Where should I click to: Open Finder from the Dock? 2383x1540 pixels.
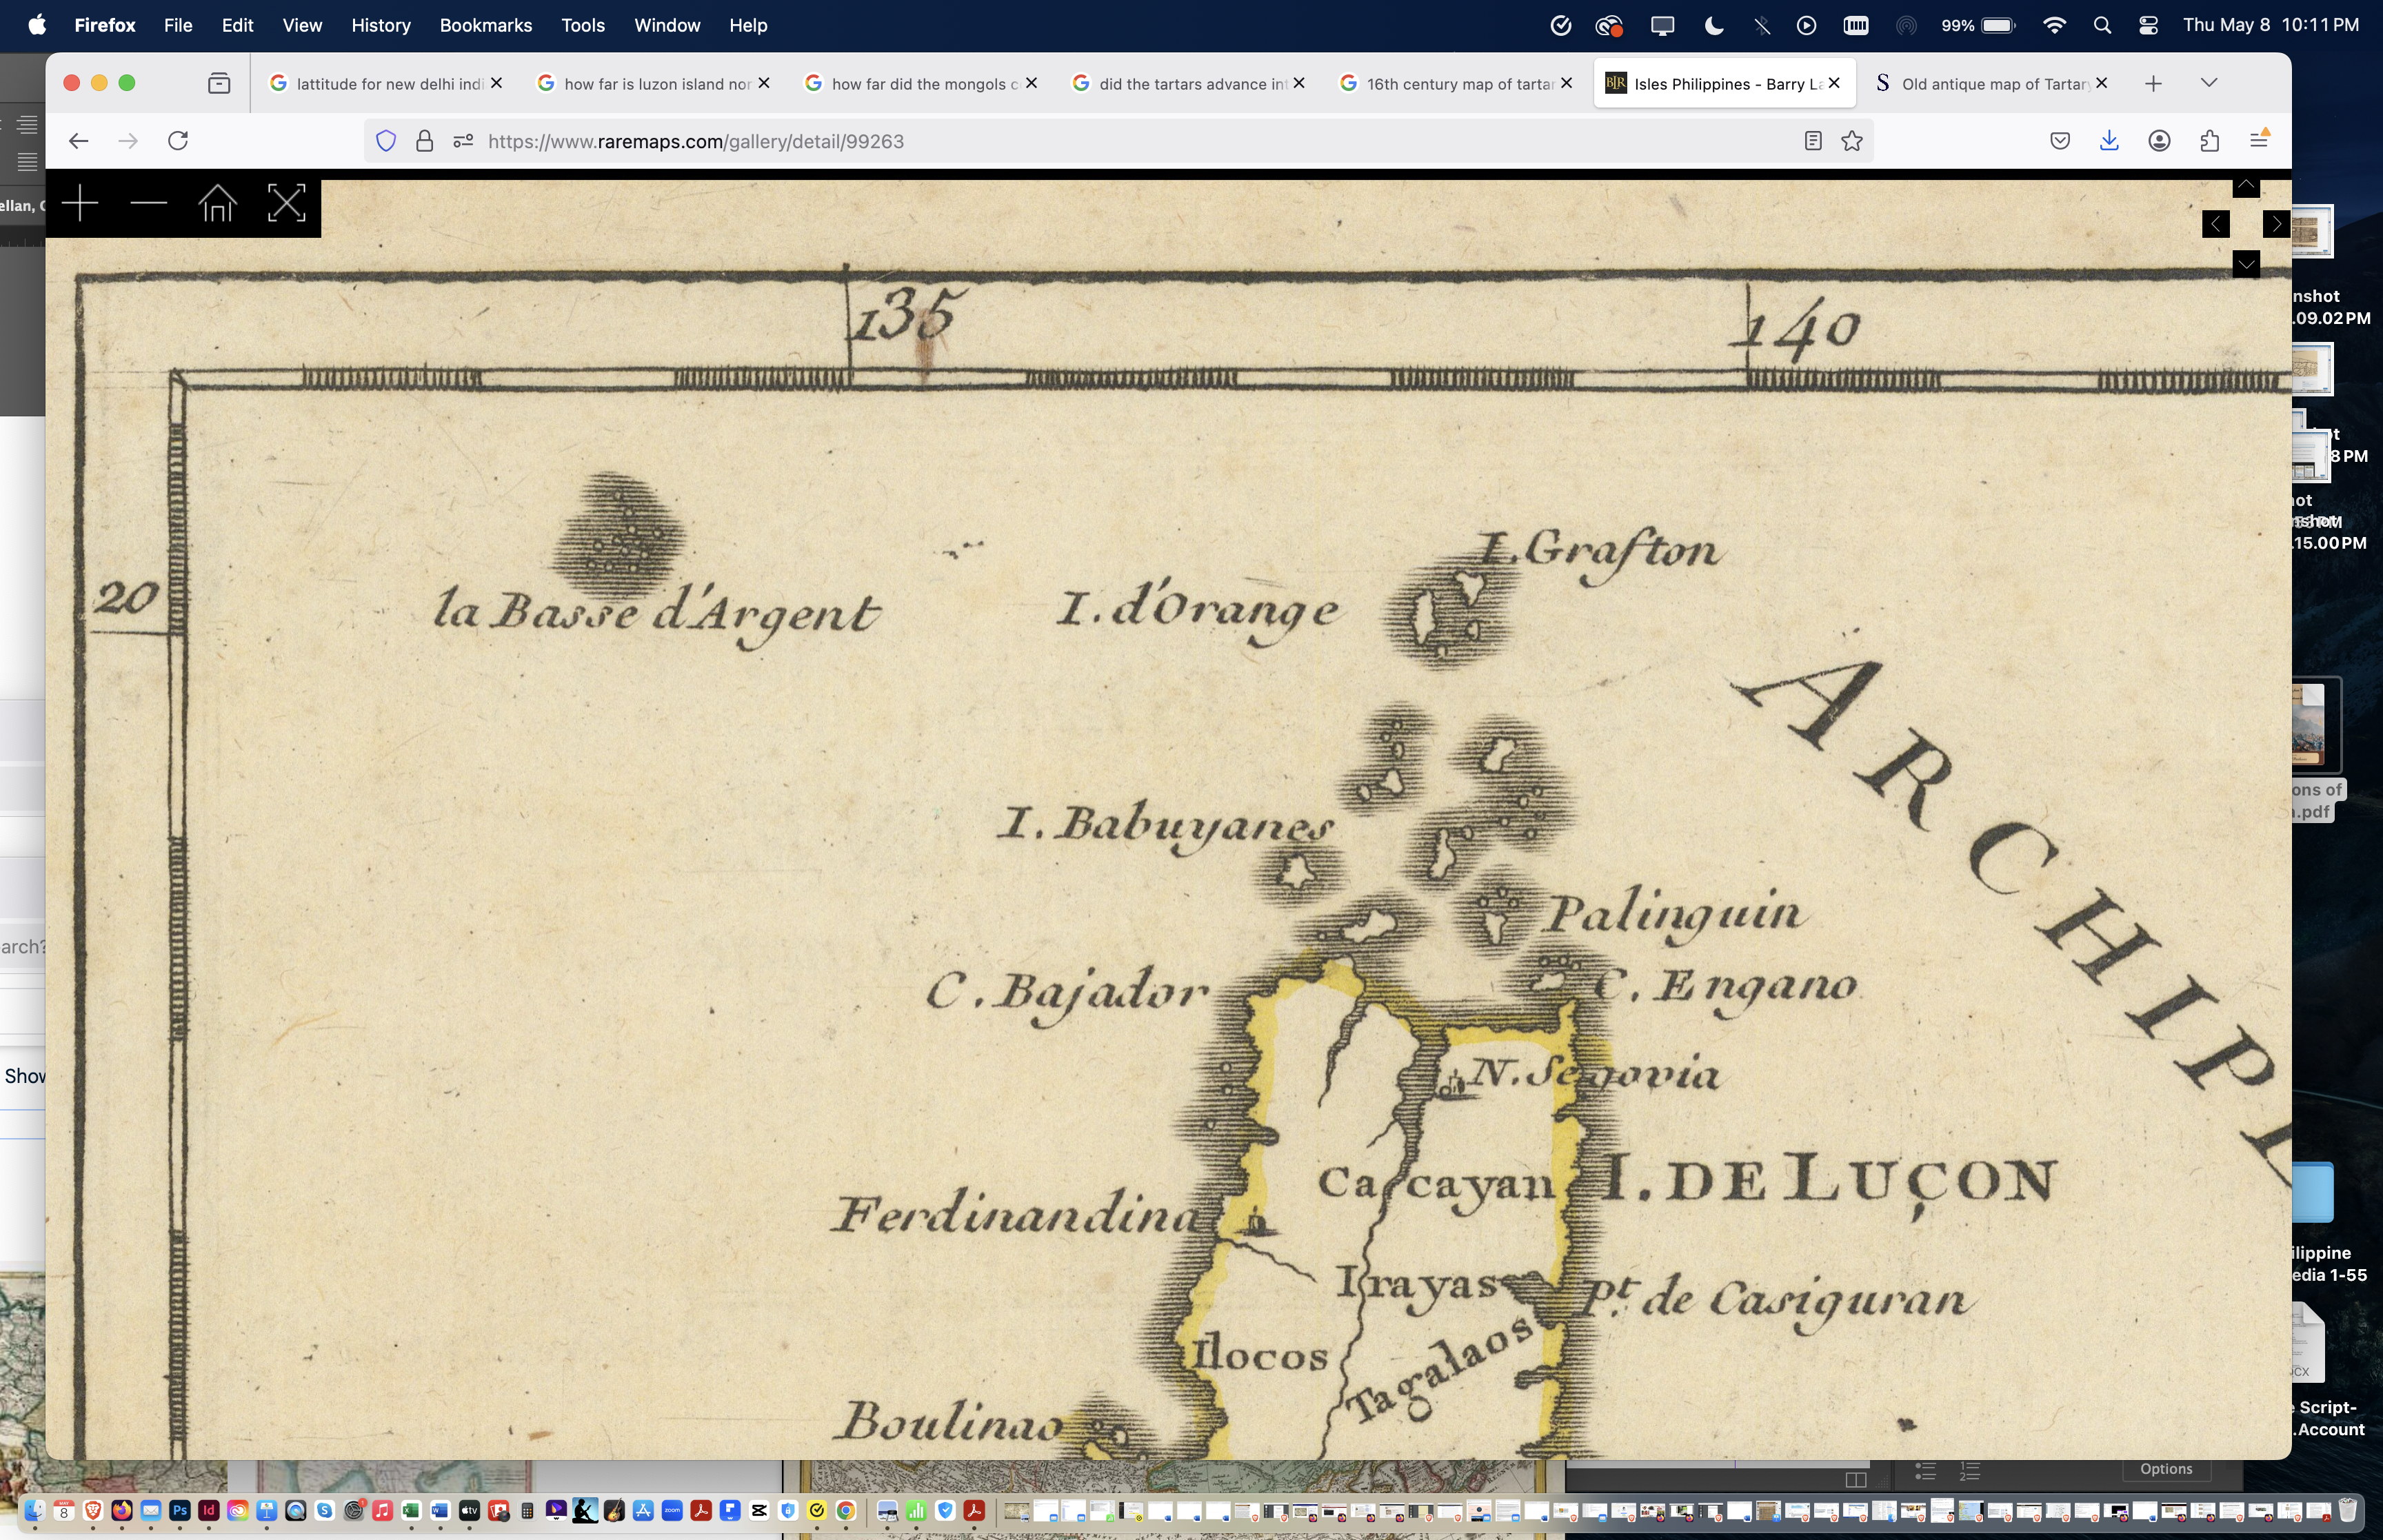pyautogui.click(x=34, y=1510)
